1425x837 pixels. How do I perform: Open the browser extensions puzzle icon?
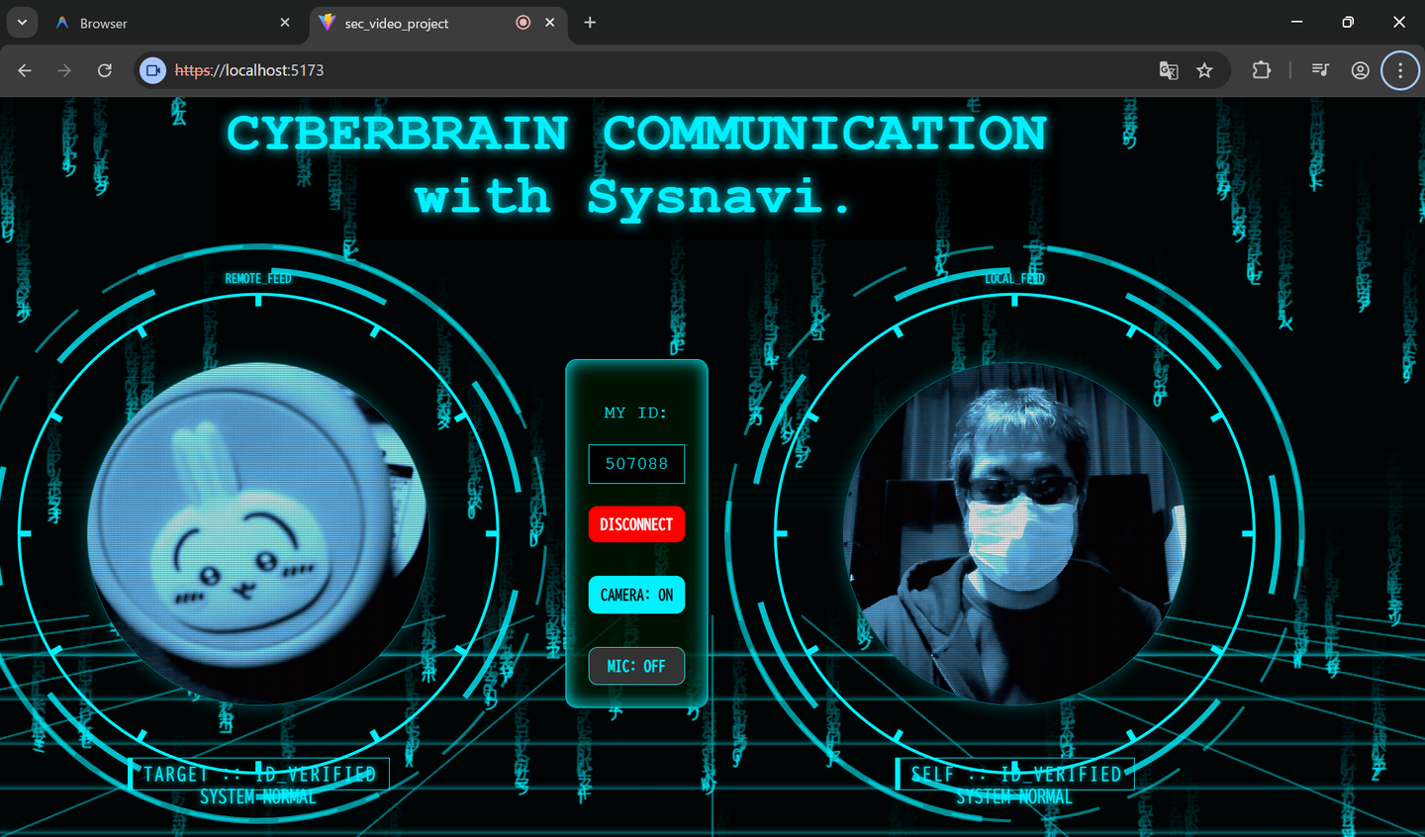1261,70
